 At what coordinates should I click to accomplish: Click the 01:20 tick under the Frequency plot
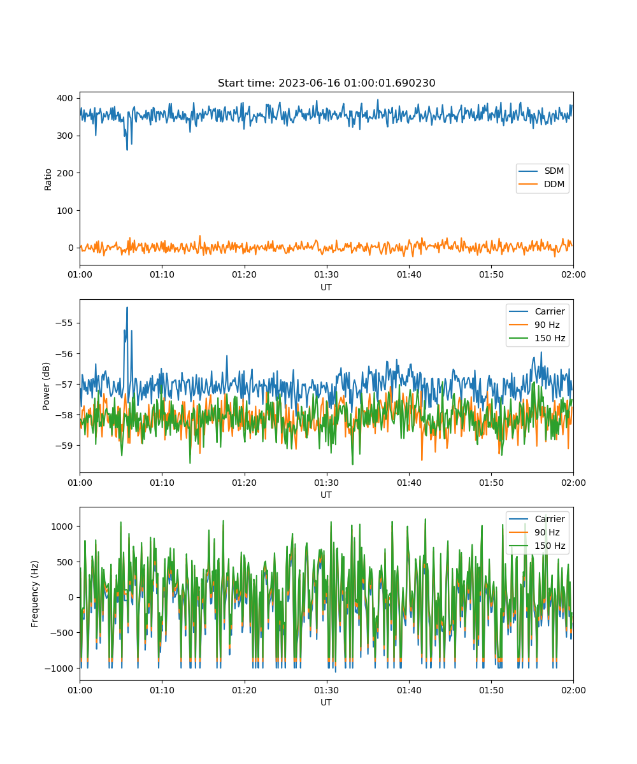pyautogui.click(x=244, y=690)
